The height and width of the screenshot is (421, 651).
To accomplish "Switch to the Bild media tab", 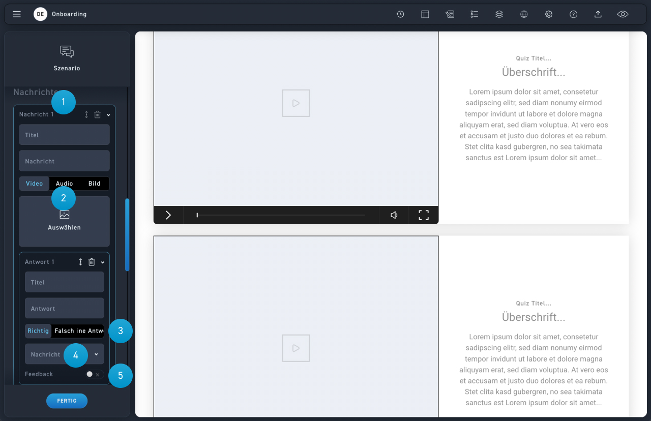I will click(94, 184).
